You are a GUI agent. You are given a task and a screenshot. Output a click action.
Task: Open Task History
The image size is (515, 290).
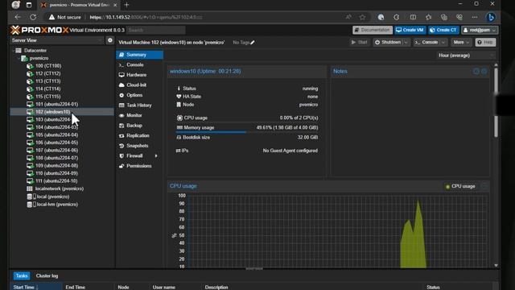[x=139, y=106]
